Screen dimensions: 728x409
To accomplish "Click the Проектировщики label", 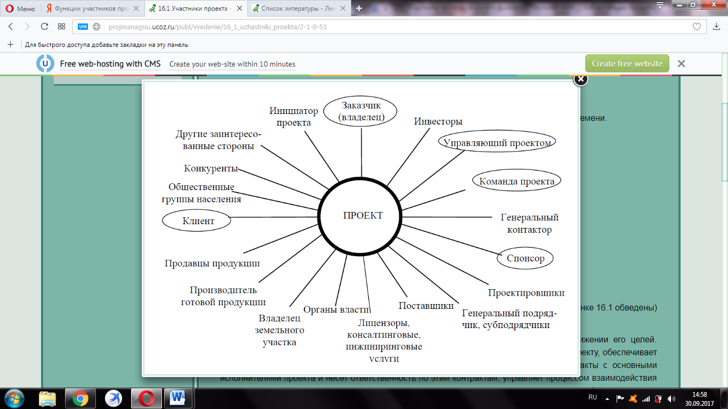I will [526, 293].
